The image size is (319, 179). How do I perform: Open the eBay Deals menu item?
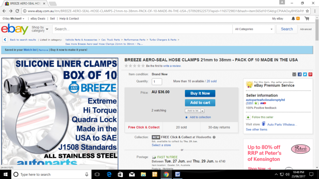[38, 18]
